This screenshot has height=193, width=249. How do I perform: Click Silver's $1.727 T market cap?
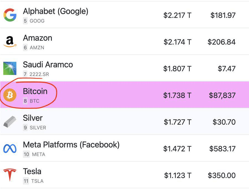click(x=178, y=122)
